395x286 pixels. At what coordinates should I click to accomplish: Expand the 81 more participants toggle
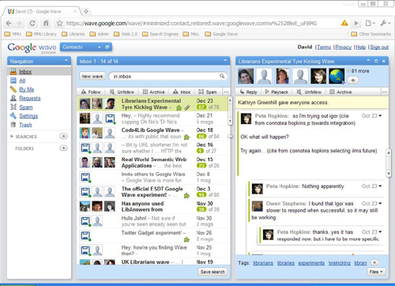coord(348,70)
